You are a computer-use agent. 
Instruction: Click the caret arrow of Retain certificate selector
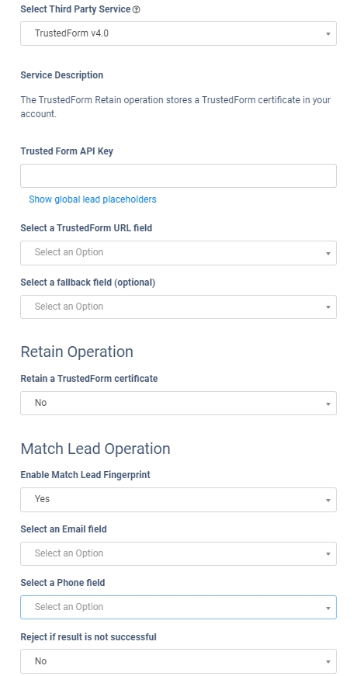(x=328, y=404)
